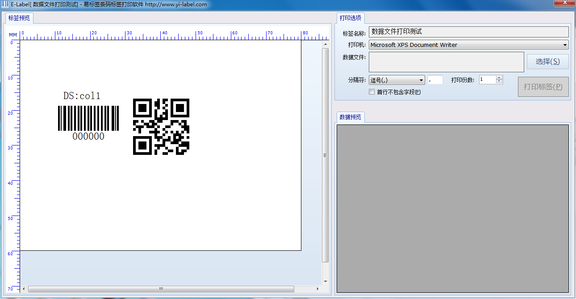Viewport: 576px width, 299px height.
Task: Switch to the 标签预览 tab
Action: pos(19,18)
